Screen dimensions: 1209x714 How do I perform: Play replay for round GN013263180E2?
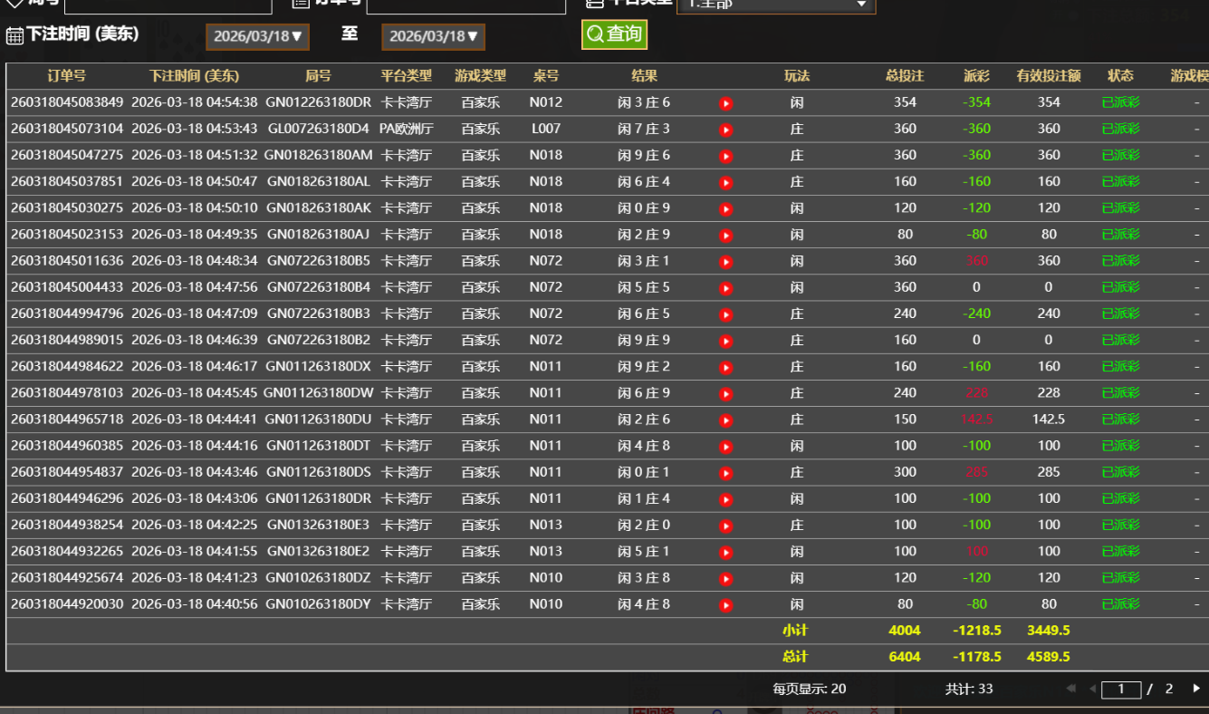725,552
